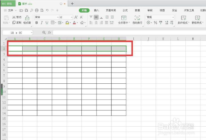206x140 pixels.
Task: Save the document with the save icon
Action: pos(26,10)
